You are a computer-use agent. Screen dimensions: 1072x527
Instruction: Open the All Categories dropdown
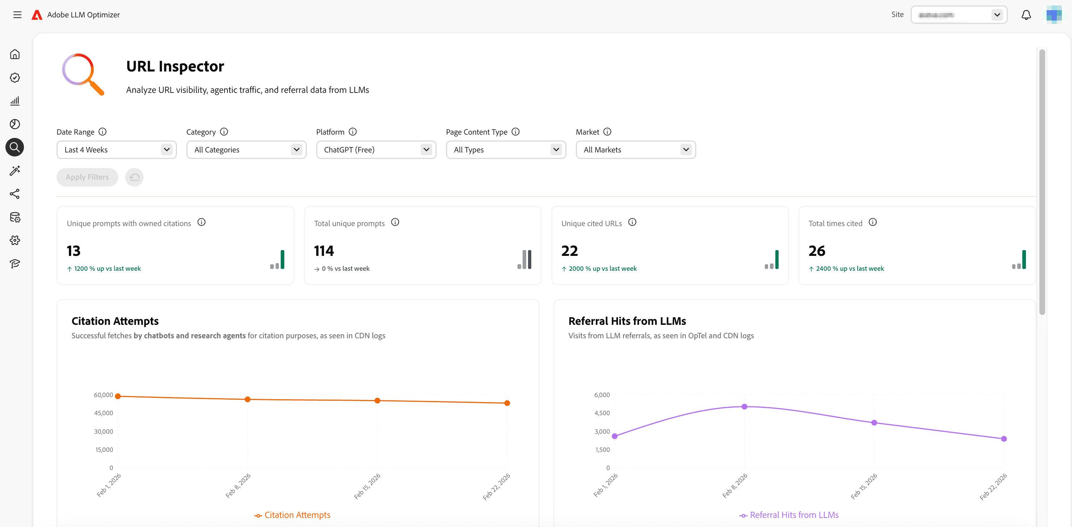[246, 150]
